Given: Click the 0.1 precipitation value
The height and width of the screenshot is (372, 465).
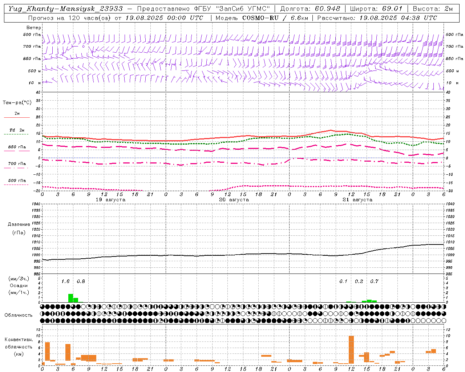Looking at the screenshot, I should point(343,281).
